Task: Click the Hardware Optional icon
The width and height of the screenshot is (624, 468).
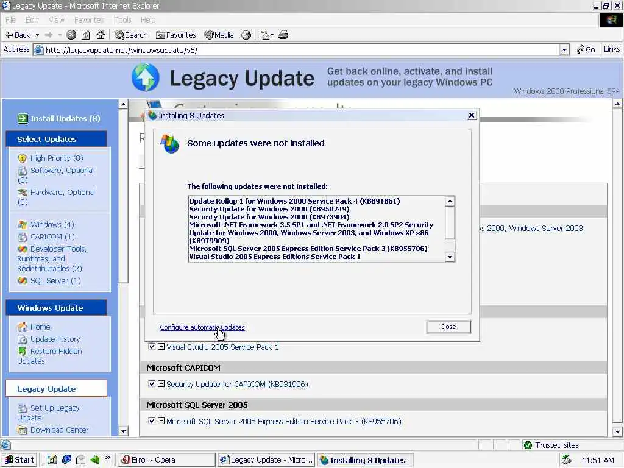Action: [23, 193]
